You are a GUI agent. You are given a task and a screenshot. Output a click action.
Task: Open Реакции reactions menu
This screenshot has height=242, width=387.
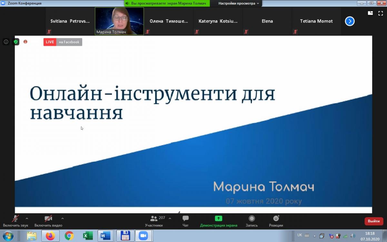click(276, 221)
